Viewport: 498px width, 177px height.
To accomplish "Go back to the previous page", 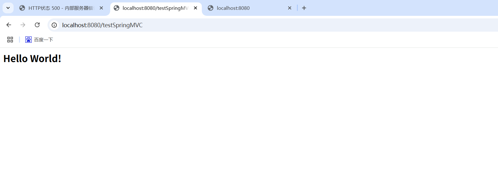I will 9,25.
